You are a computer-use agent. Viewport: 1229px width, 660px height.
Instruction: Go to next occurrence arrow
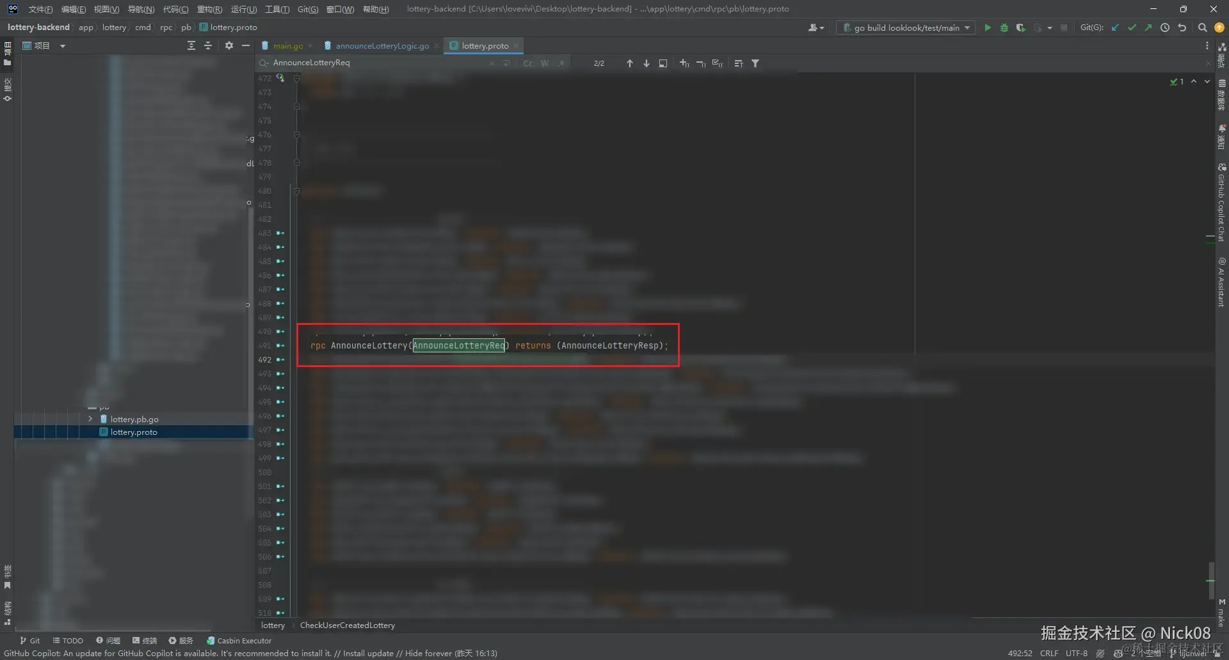click(647, 63)
